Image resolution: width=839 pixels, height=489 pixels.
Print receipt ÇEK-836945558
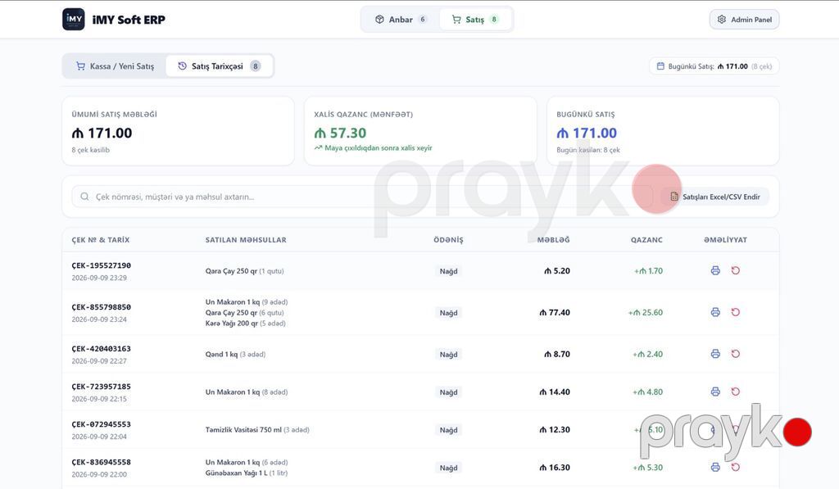tap(714, 467)
